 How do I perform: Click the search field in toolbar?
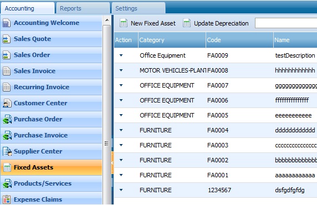[x=286, y=23]
